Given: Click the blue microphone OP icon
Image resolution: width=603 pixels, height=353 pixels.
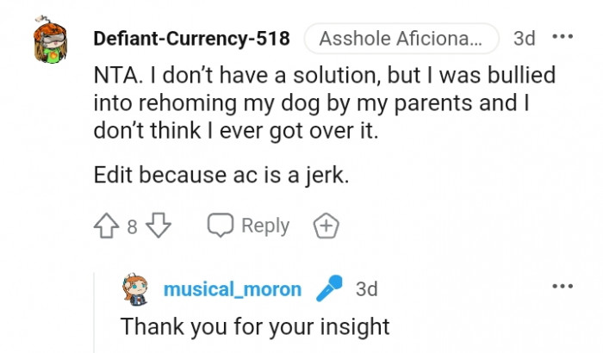Looking at the screenshot, I should (328, 289).
